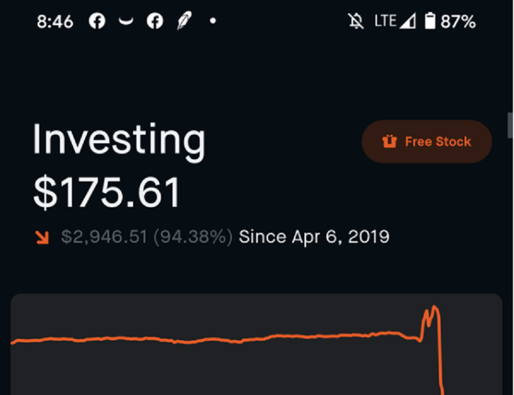Click the Robinhood feather notification icon
Image resolution: width=514 pixels, height=395 pixels.
[x=183, y=22]
